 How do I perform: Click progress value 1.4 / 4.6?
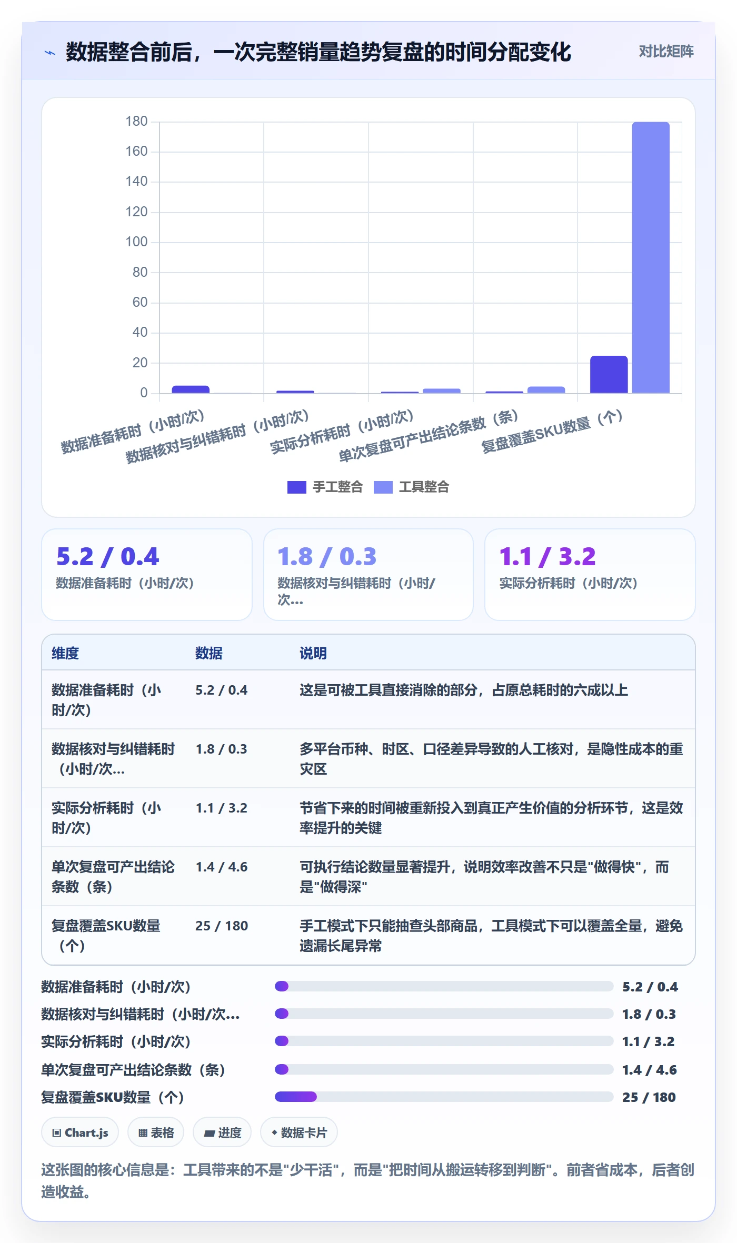649,1070
